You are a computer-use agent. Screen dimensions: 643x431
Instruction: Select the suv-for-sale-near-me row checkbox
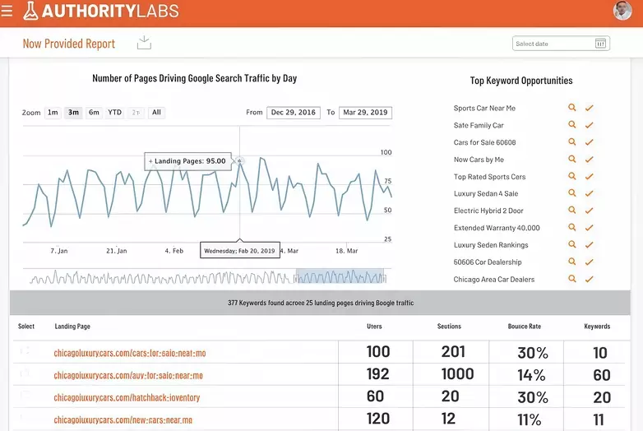coord(25,373)
